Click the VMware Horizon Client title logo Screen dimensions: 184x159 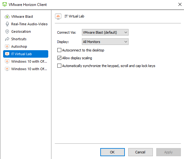pos(5,4)
